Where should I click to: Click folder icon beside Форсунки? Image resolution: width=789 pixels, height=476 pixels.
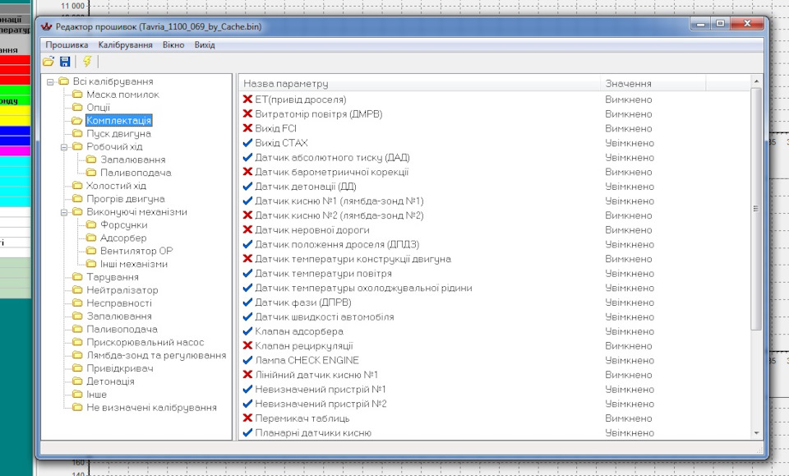(x=91, y=224)
